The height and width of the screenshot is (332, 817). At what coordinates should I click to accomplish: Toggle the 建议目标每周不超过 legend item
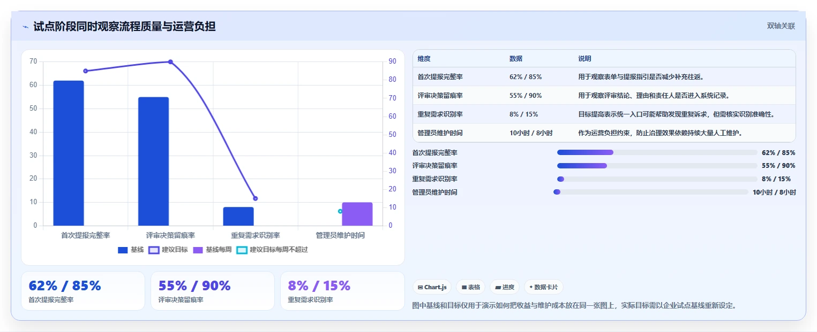coord(272,250)
